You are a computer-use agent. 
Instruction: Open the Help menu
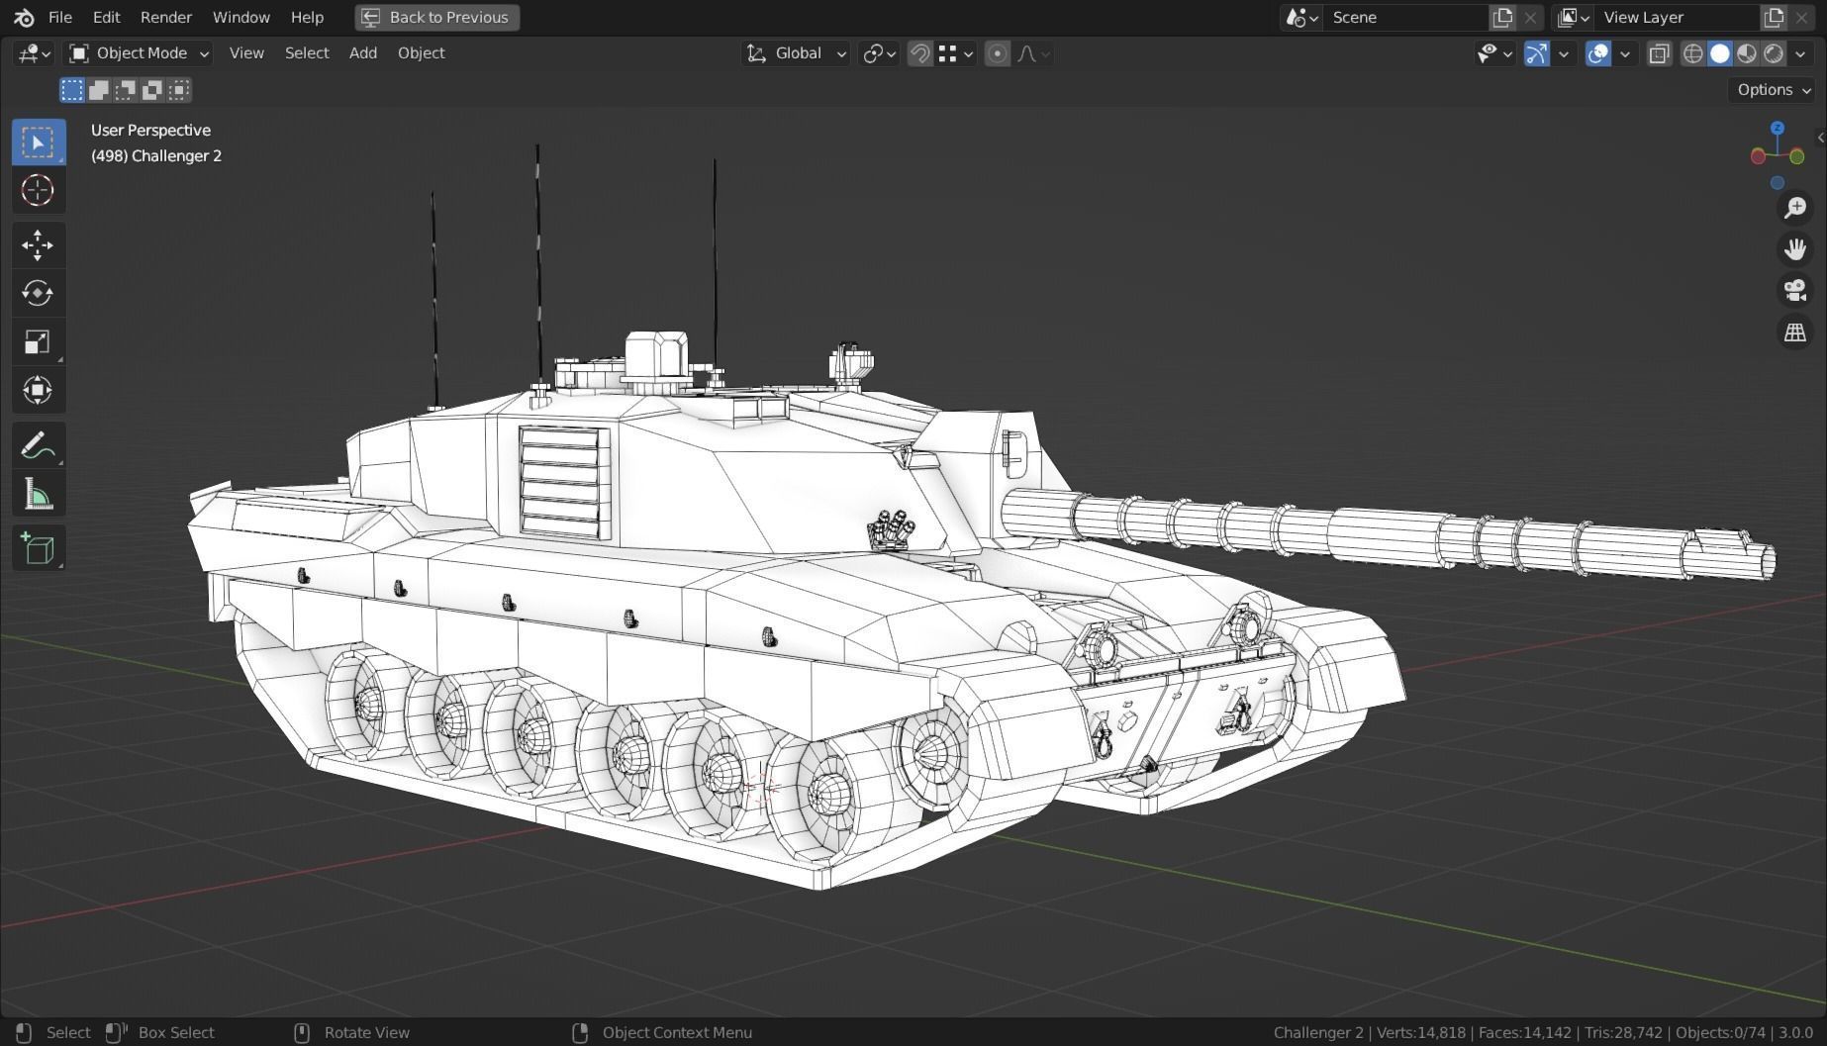click(x=307, y=17)
